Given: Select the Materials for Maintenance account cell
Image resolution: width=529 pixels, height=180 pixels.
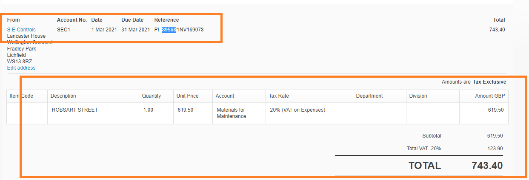Looking at the screenshot, I should [x=239, y=113].
